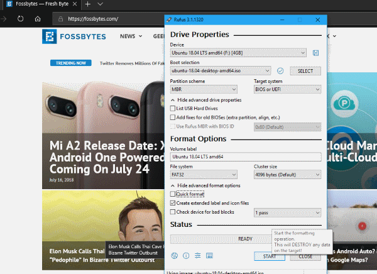Viewport: 377px width, 274px height.
Task: Show the Rufus log icon
Action: coord(209,256)
